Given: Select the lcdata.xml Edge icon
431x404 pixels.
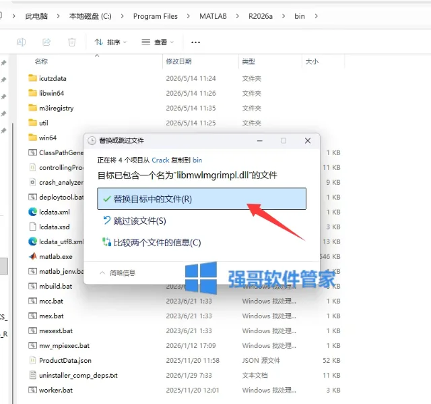Looking at the screenshot, I should [x=32, y=212].
